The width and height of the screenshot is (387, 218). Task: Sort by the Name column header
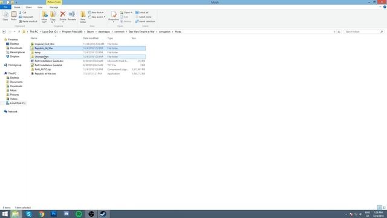[34, 38]
